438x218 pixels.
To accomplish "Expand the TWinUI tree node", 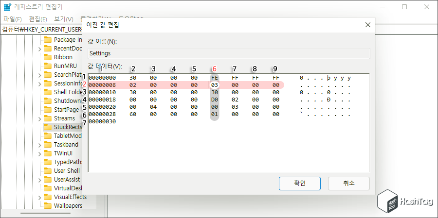I will click(x=39, y=153).
